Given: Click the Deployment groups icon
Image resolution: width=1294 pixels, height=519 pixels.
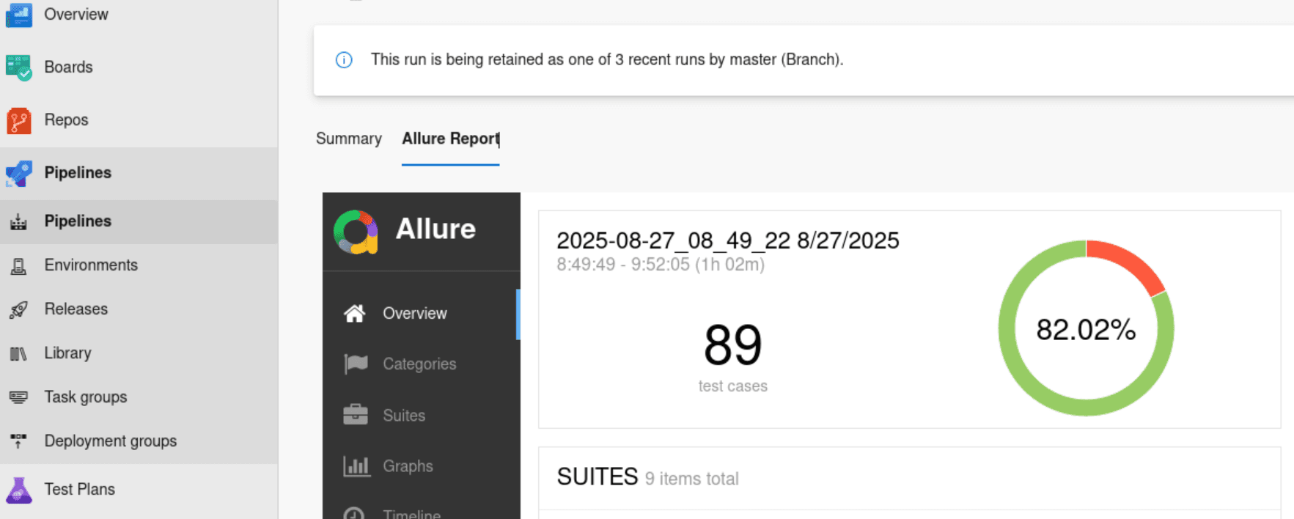Looking at the screenshot, I should [x=19, y=441].
